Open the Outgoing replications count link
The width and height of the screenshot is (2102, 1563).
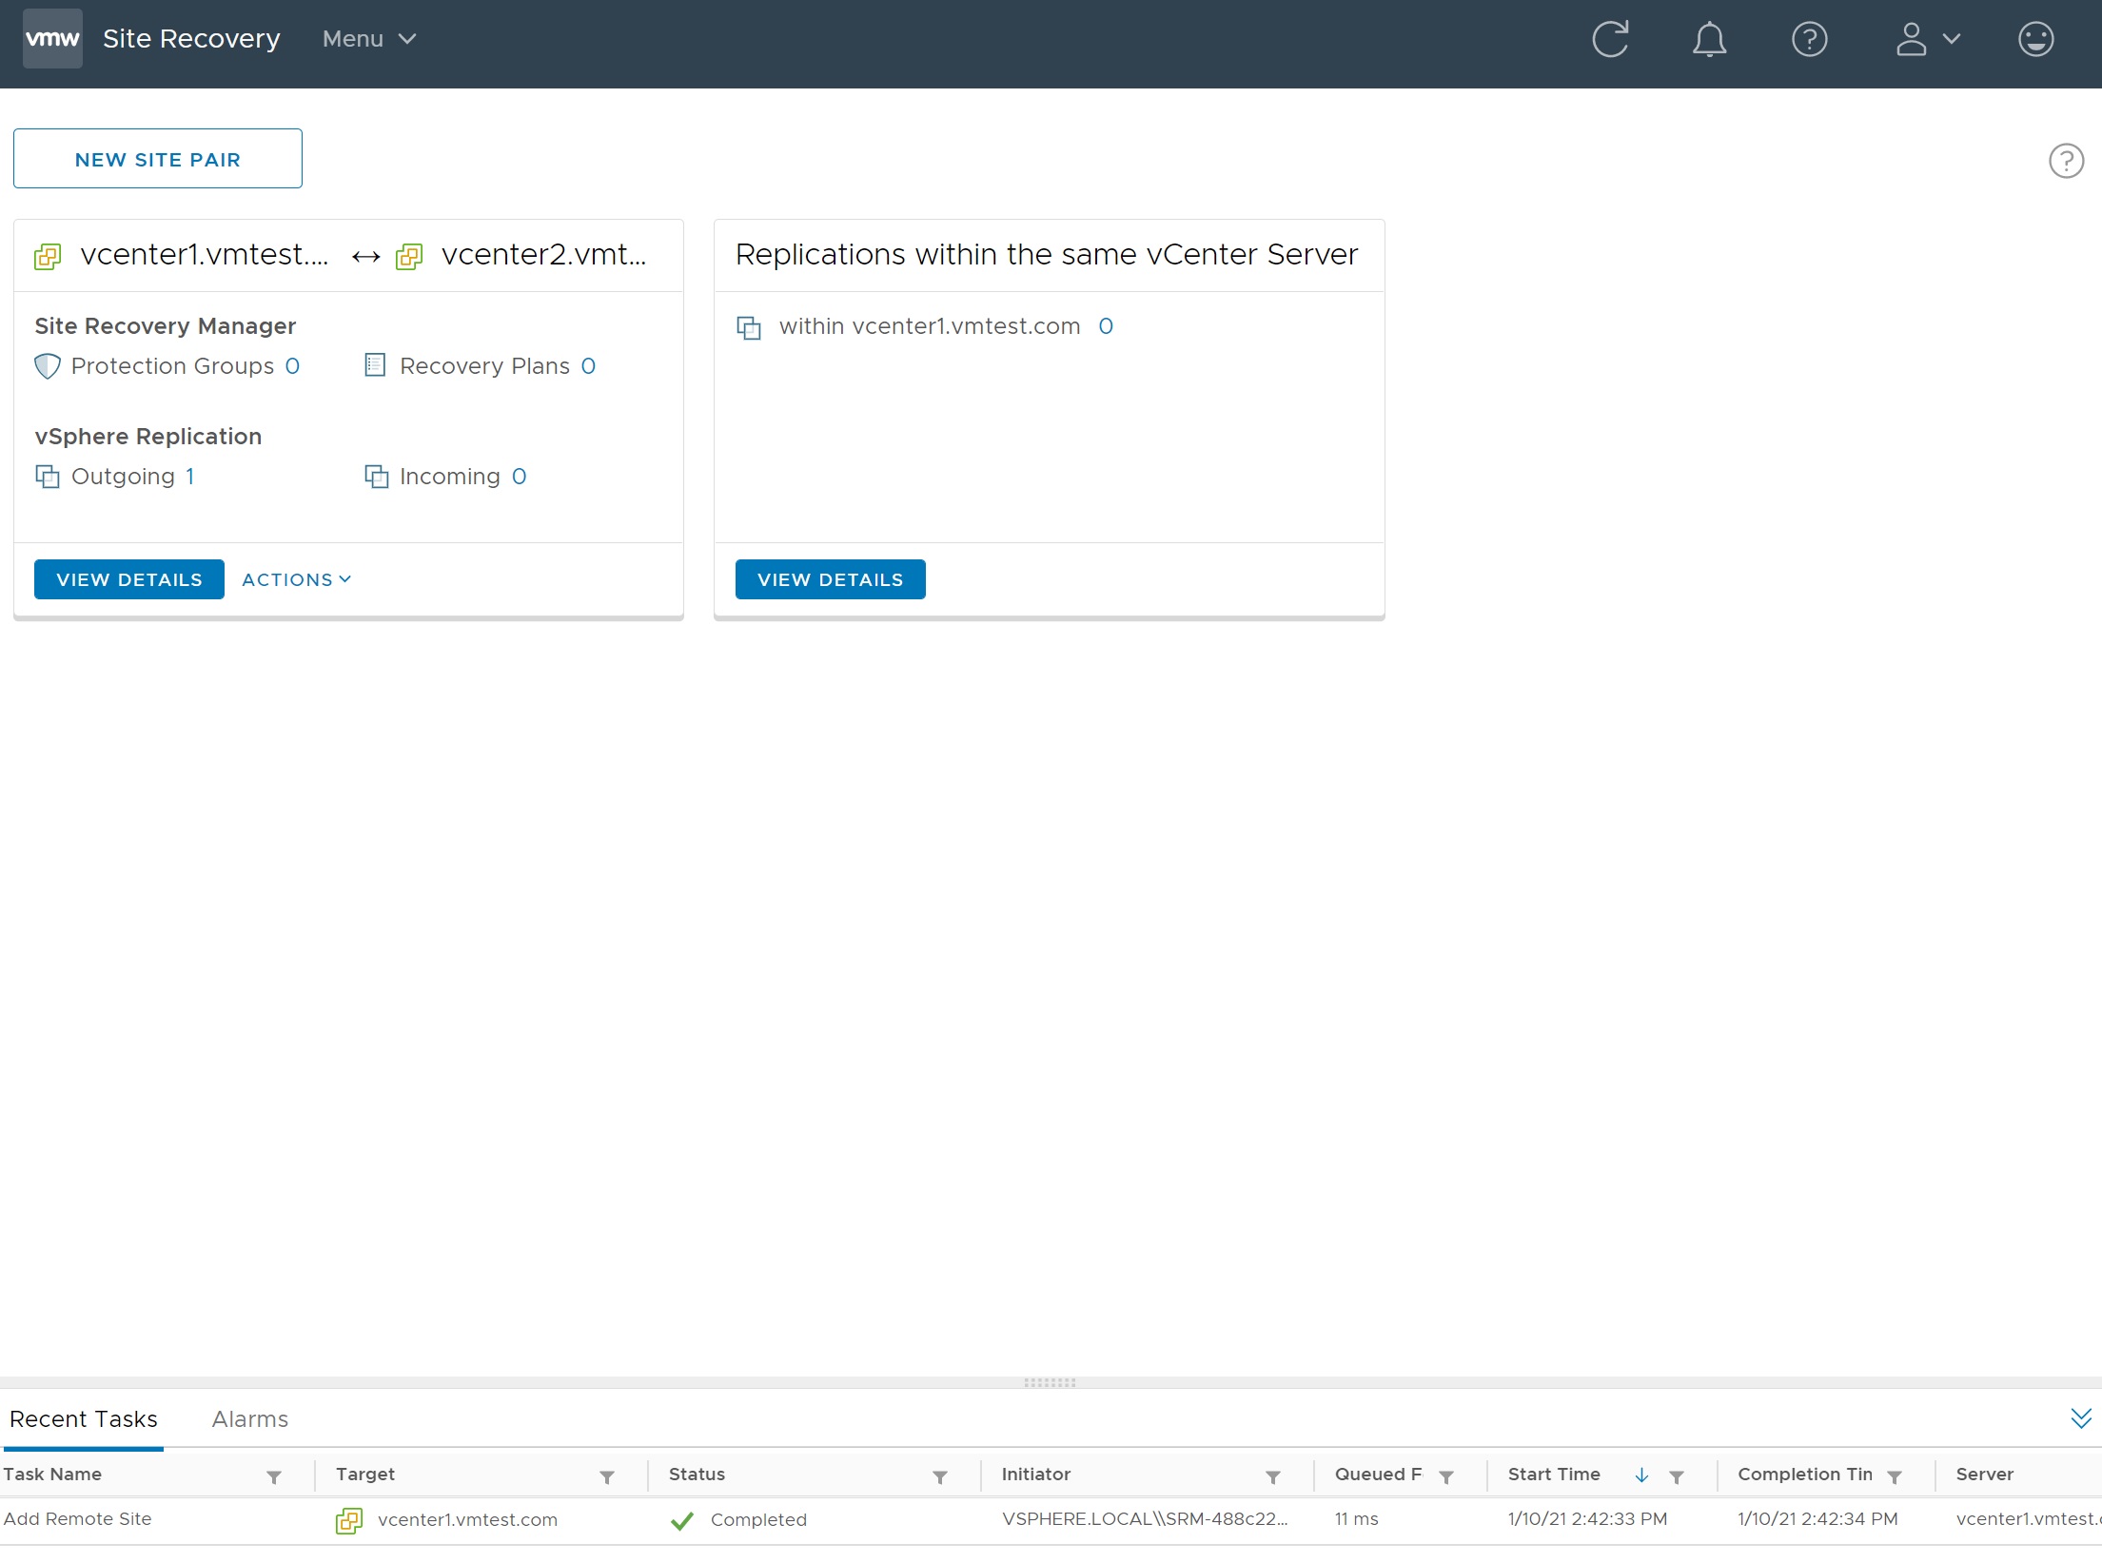[x=190, y=477]
